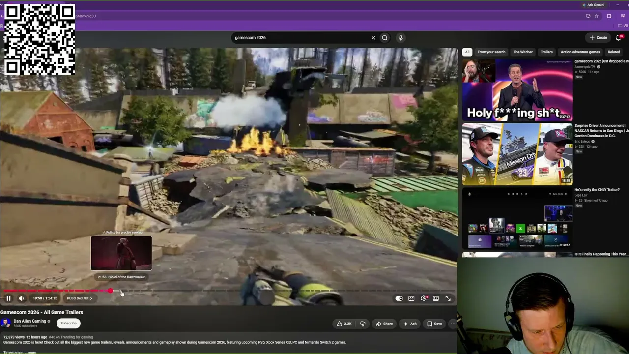Switch to theater mode
629x354 pixels.
[x=435, y=298]
